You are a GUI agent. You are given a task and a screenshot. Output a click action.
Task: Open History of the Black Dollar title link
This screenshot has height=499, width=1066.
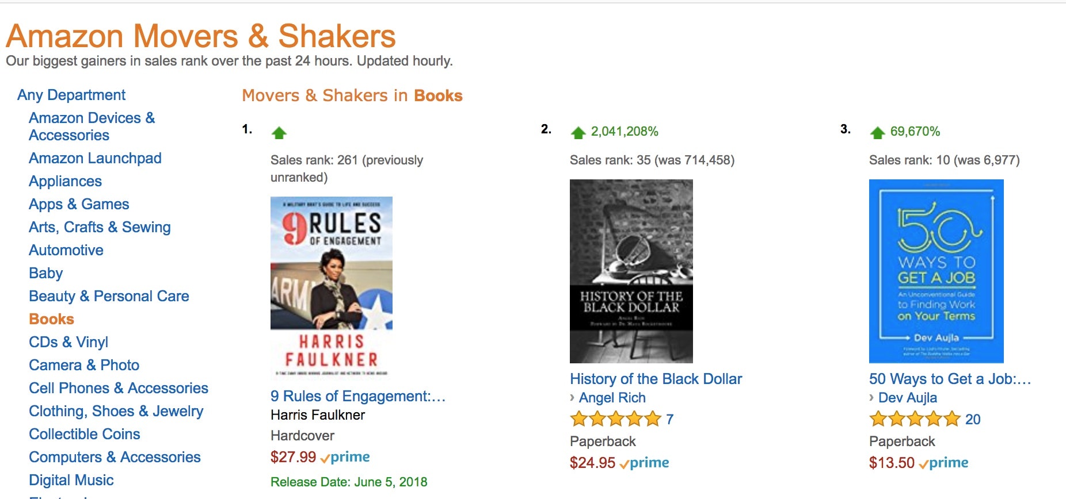[656, 379]
